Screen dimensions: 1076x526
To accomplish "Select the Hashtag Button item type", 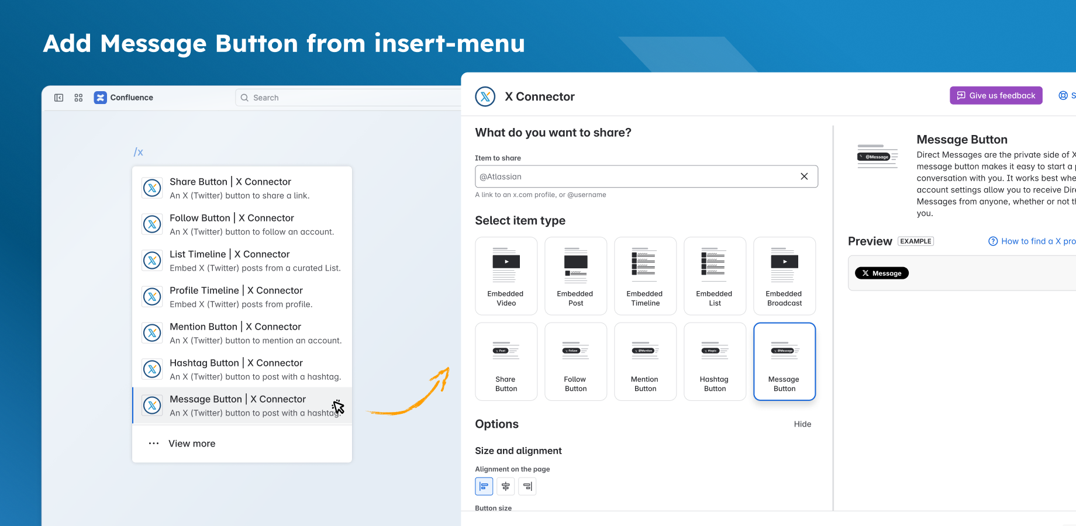I will click(715, 362).
